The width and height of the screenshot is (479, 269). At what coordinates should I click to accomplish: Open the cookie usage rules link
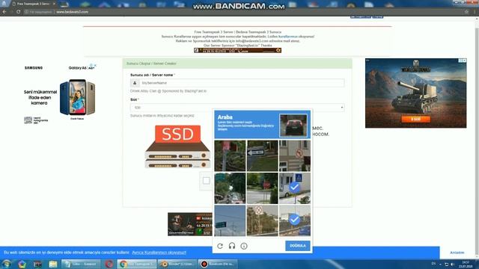click(x=159, y=253)
